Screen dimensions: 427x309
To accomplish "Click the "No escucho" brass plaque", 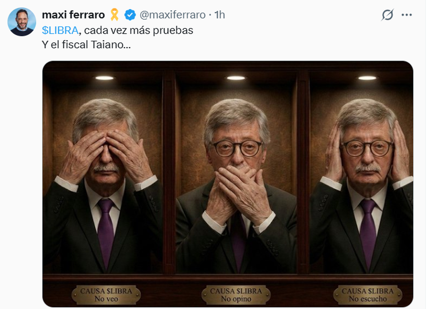I will coord(368,295).
